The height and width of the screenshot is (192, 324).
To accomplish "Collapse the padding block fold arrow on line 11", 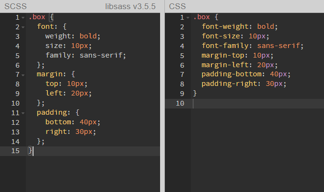I will 23,113.
